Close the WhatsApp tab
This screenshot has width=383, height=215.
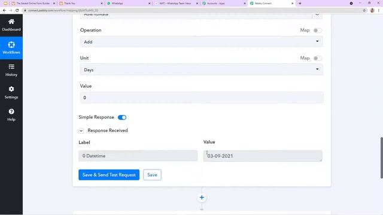(149, 4)
